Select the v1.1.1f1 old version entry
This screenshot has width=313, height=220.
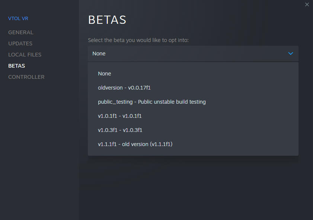(135, 144)
